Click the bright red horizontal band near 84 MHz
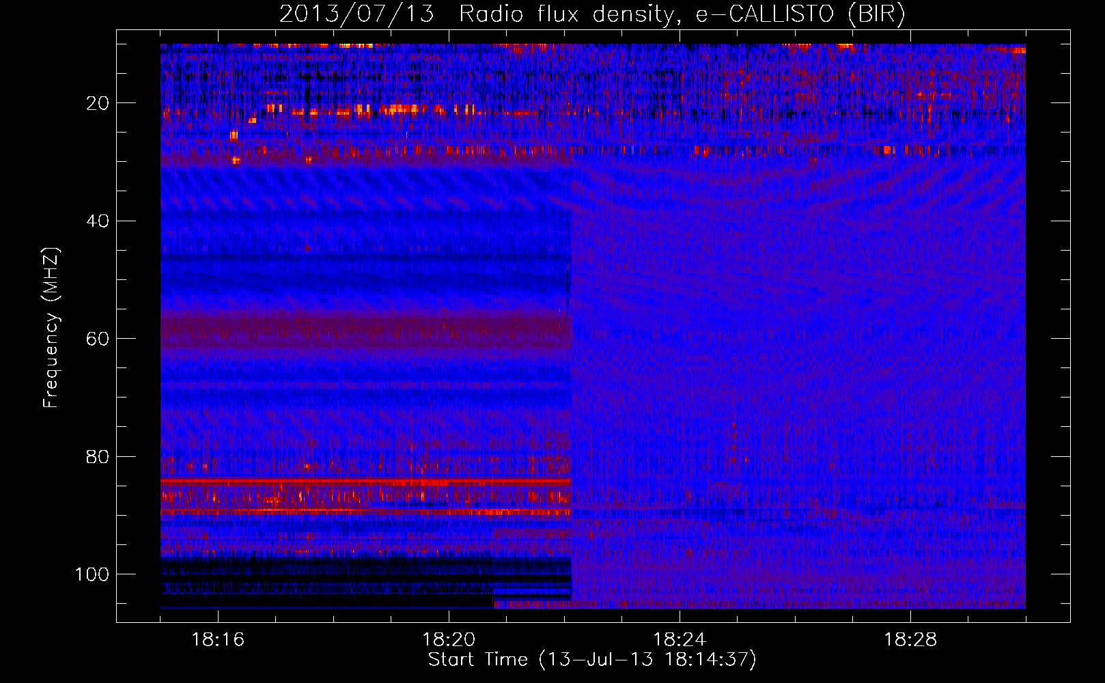This screenshot has height=683, width=1105. 365,482
